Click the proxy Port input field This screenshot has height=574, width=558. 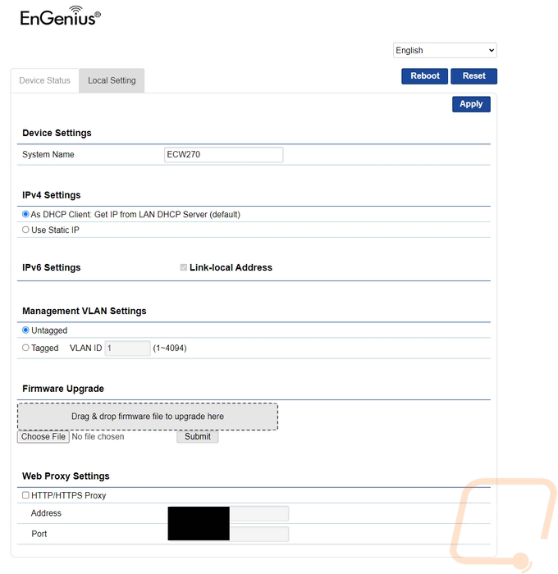(258, 534)
